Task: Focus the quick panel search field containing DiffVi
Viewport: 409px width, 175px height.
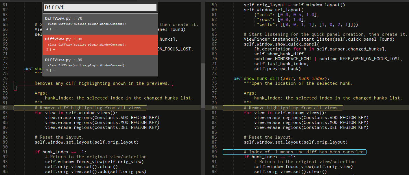Action: tap(100, 7)
